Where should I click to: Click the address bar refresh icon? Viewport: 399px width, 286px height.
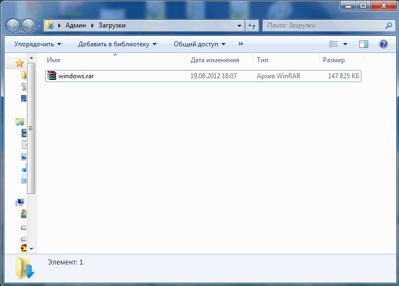[x=252, y=25]
